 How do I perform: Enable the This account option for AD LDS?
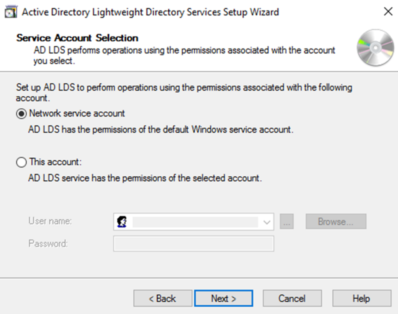(x=21, y=162)
